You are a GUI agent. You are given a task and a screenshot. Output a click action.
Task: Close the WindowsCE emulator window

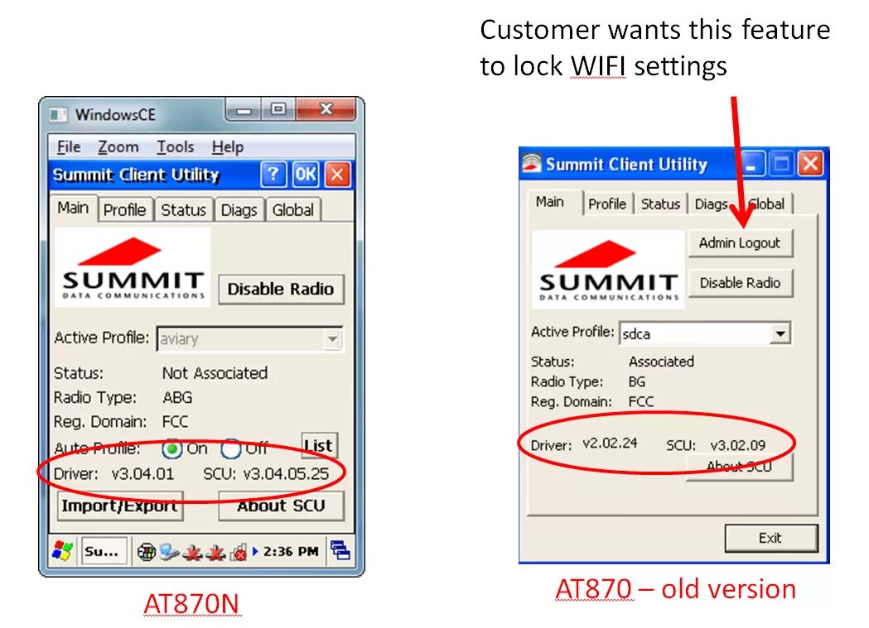tap(326, 108)
